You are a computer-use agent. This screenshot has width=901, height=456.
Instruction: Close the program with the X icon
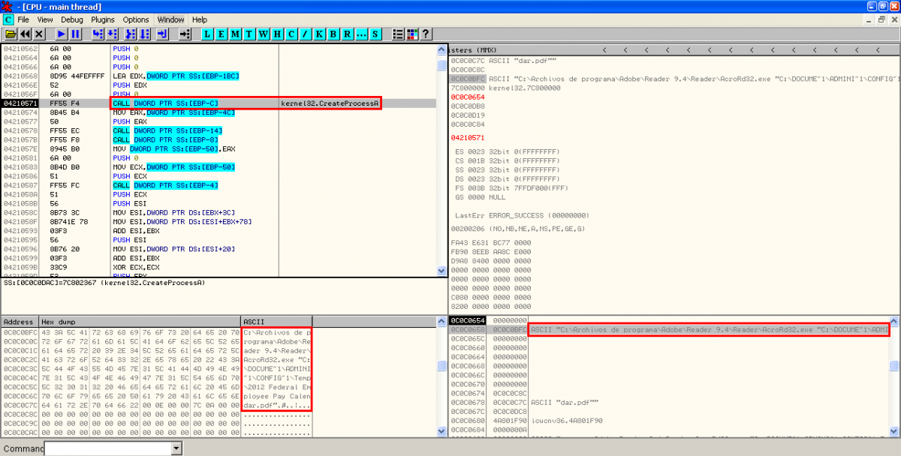[x=39, y=34]
